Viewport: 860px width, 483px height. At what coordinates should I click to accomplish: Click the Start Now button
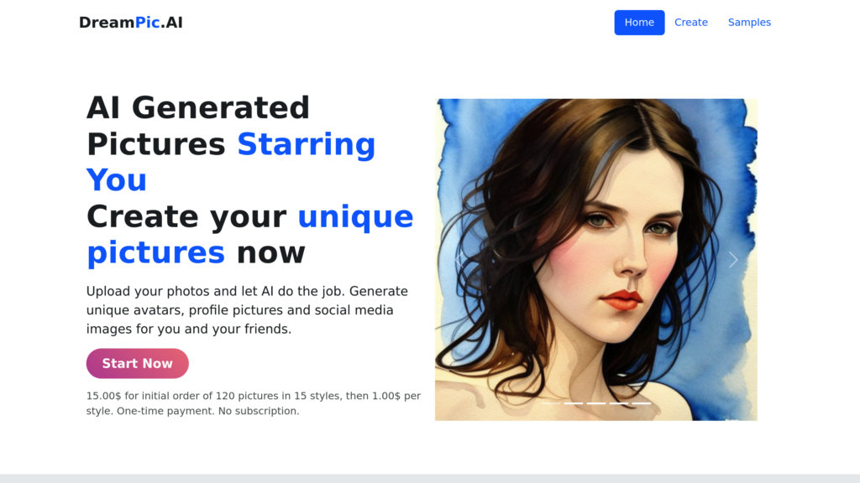(137, 364)
